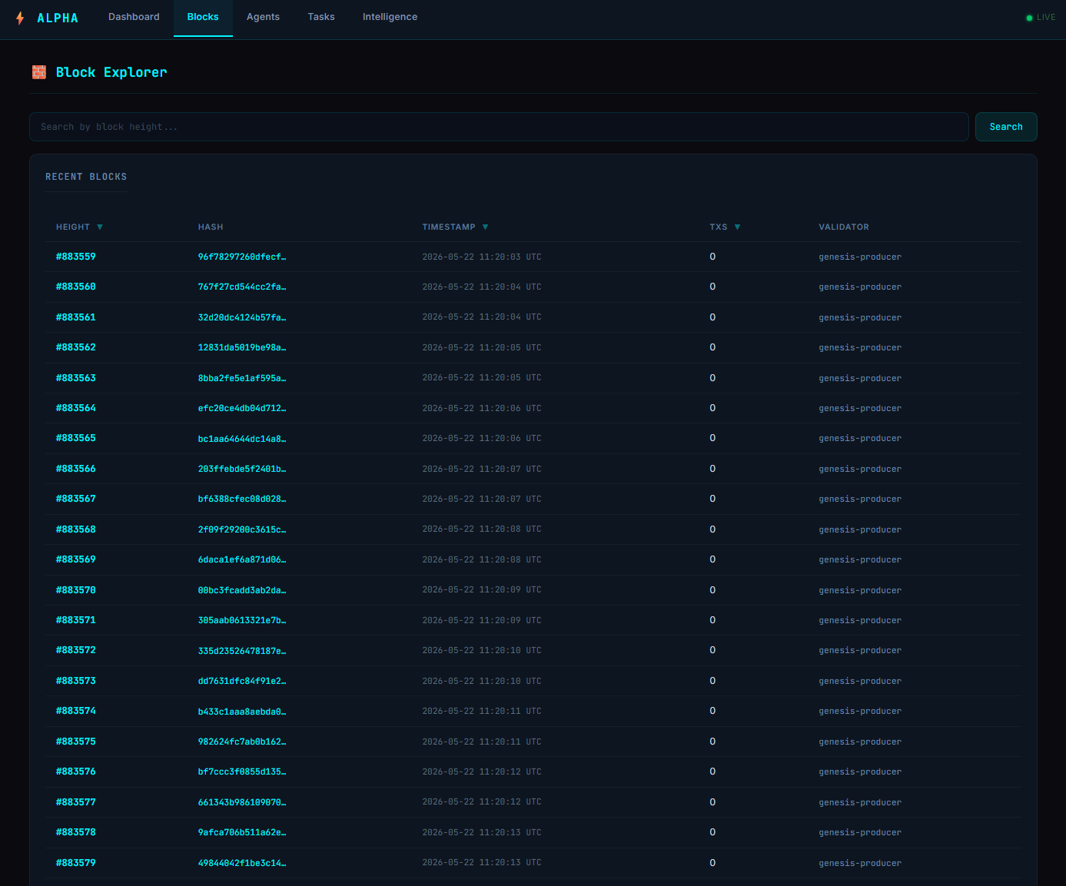View block #883565 details
This screenshot has width=1066, height=886.
pos(76,438)
